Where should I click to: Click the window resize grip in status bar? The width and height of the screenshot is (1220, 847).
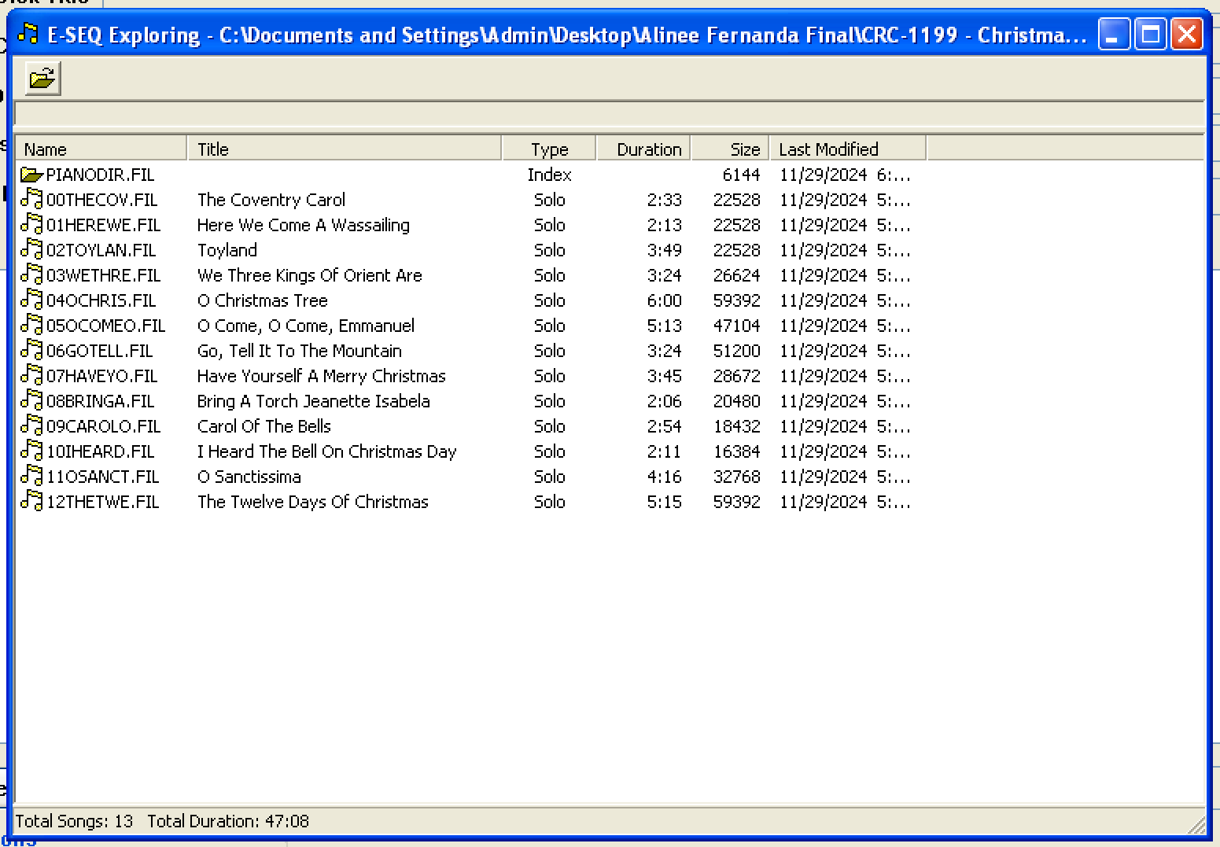point(1196,824)
